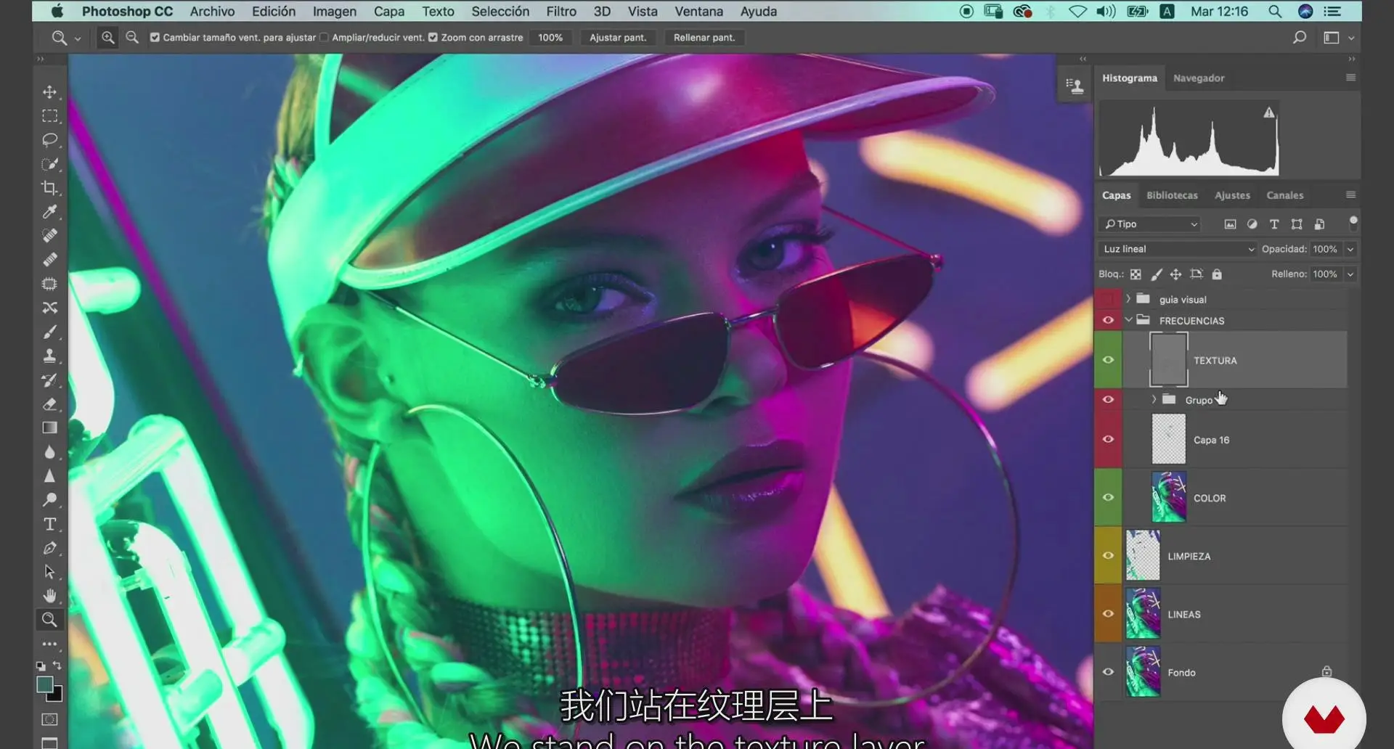Toggle 'Cambiar tamaño vent. para ajustar' checkbox
This screenshot has height=749, width=1394.
click(155, 38)
